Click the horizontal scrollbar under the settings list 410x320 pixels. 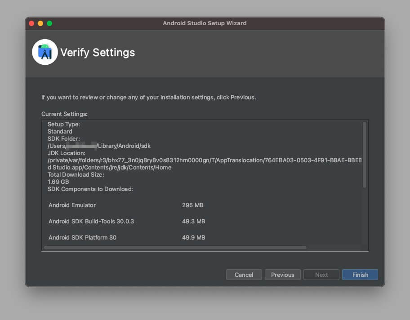click(x=175, y=248)
